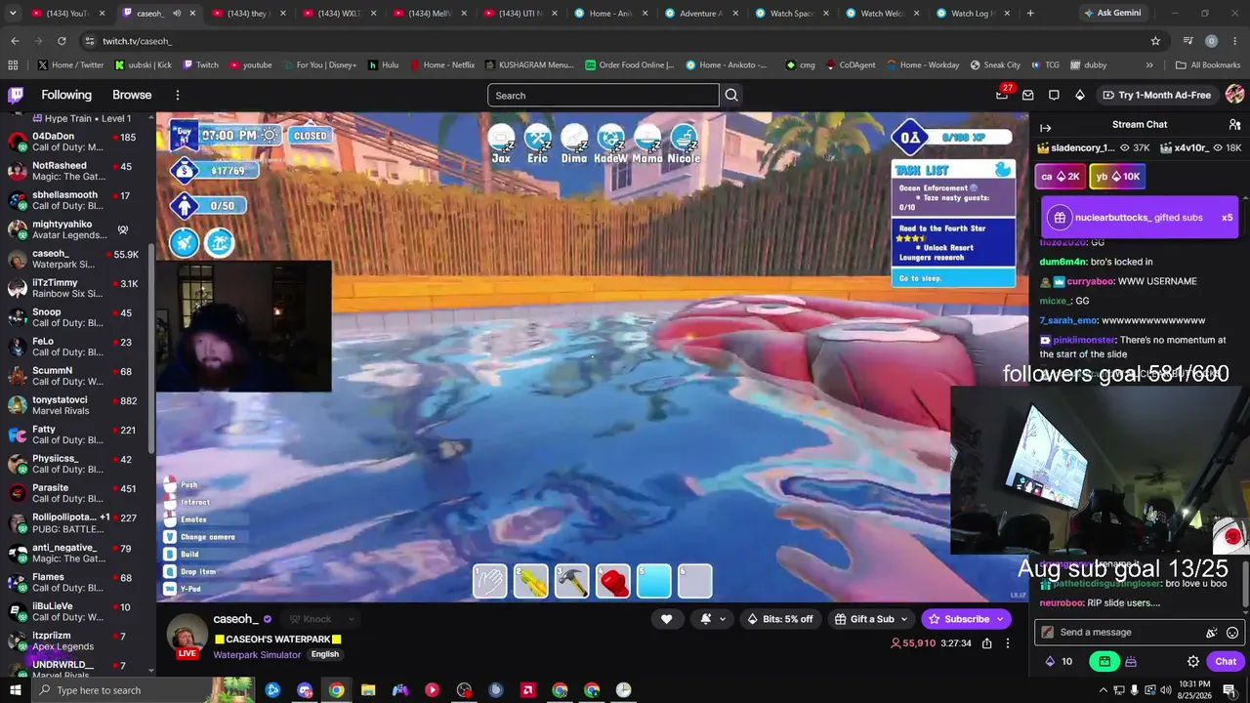Open chat settings gear
The image size is (1250, 703).
[1193, 661]
